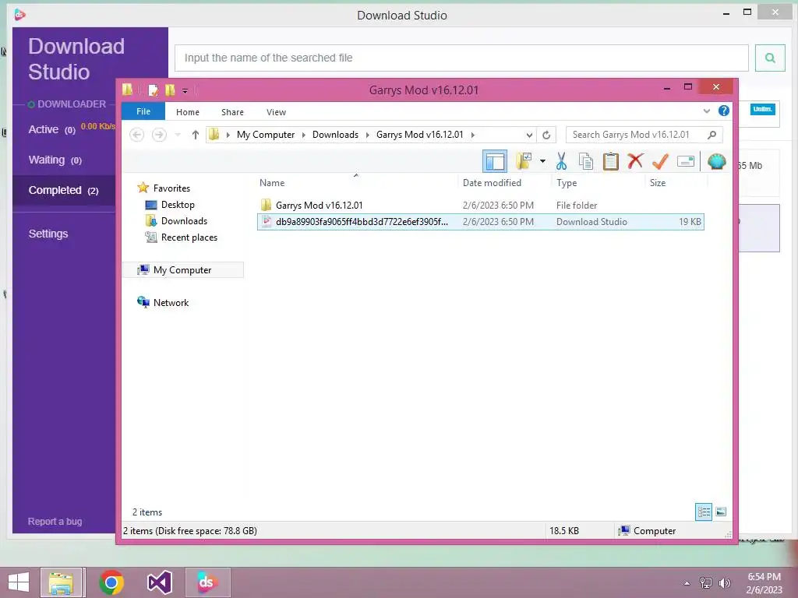Click My Computer in the address bar

266,135
